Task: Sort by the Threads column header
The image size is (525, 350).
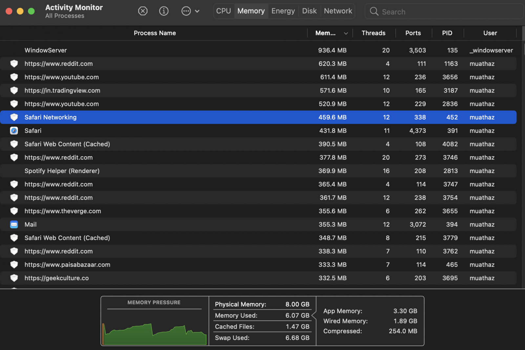Action: 373,33
